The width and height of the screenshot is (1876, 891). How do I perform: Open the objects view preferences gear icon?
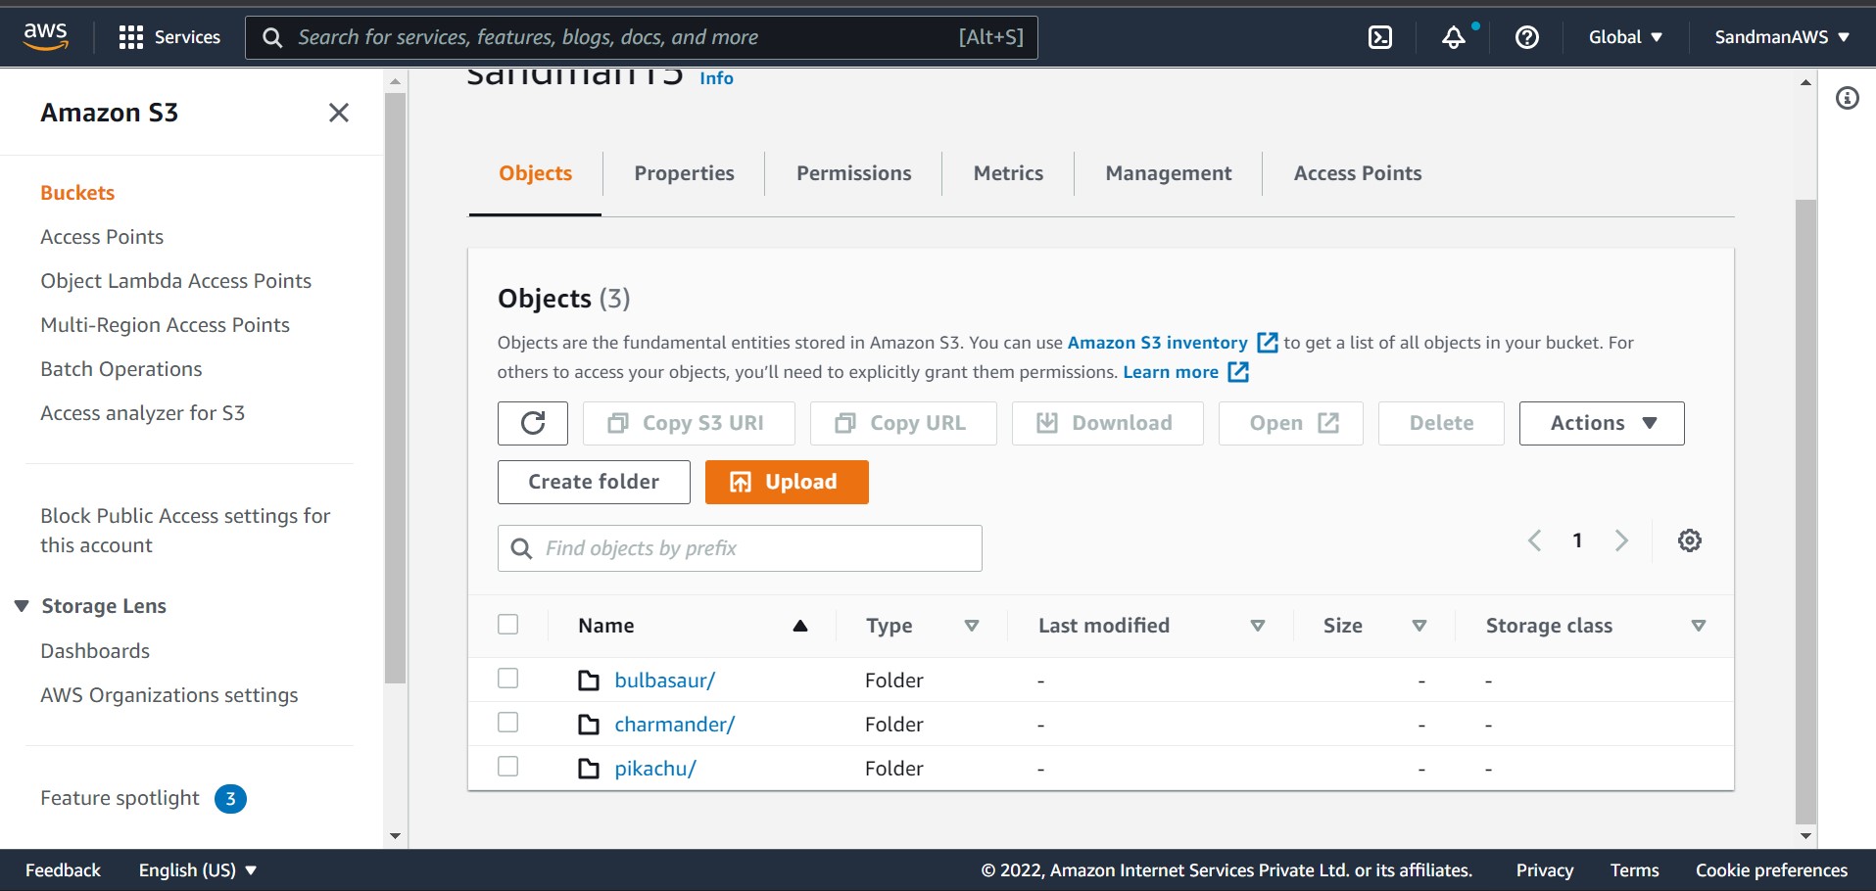tap(1689, 539)
